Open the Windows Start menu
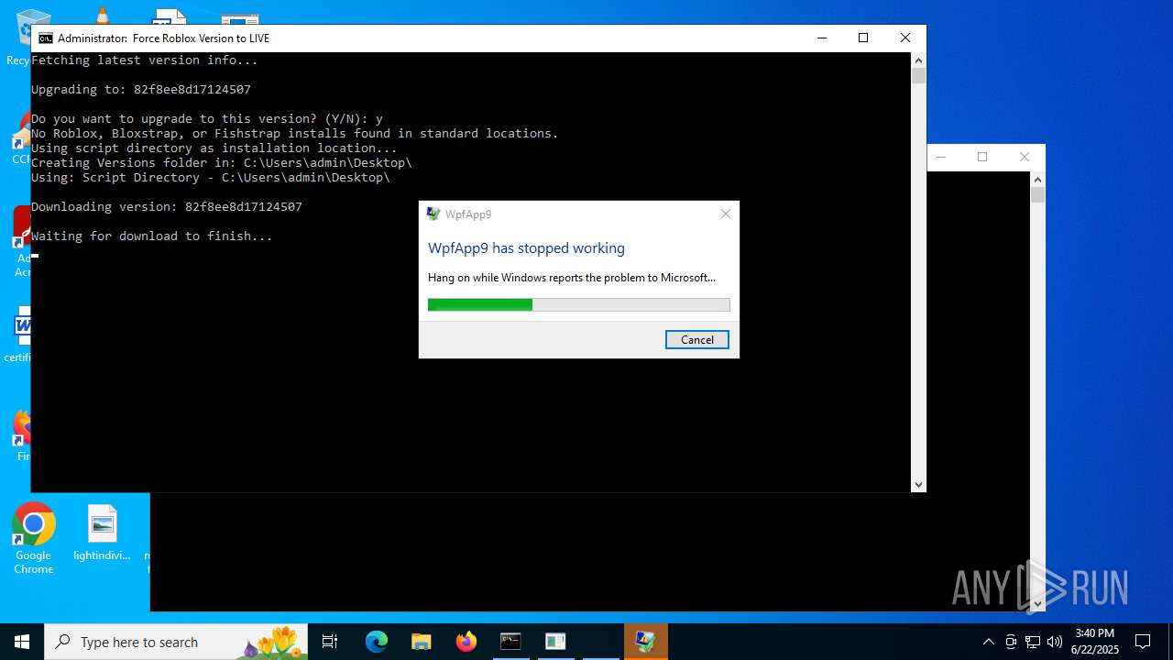This screenshot has height=660, width=1173. 22,642
